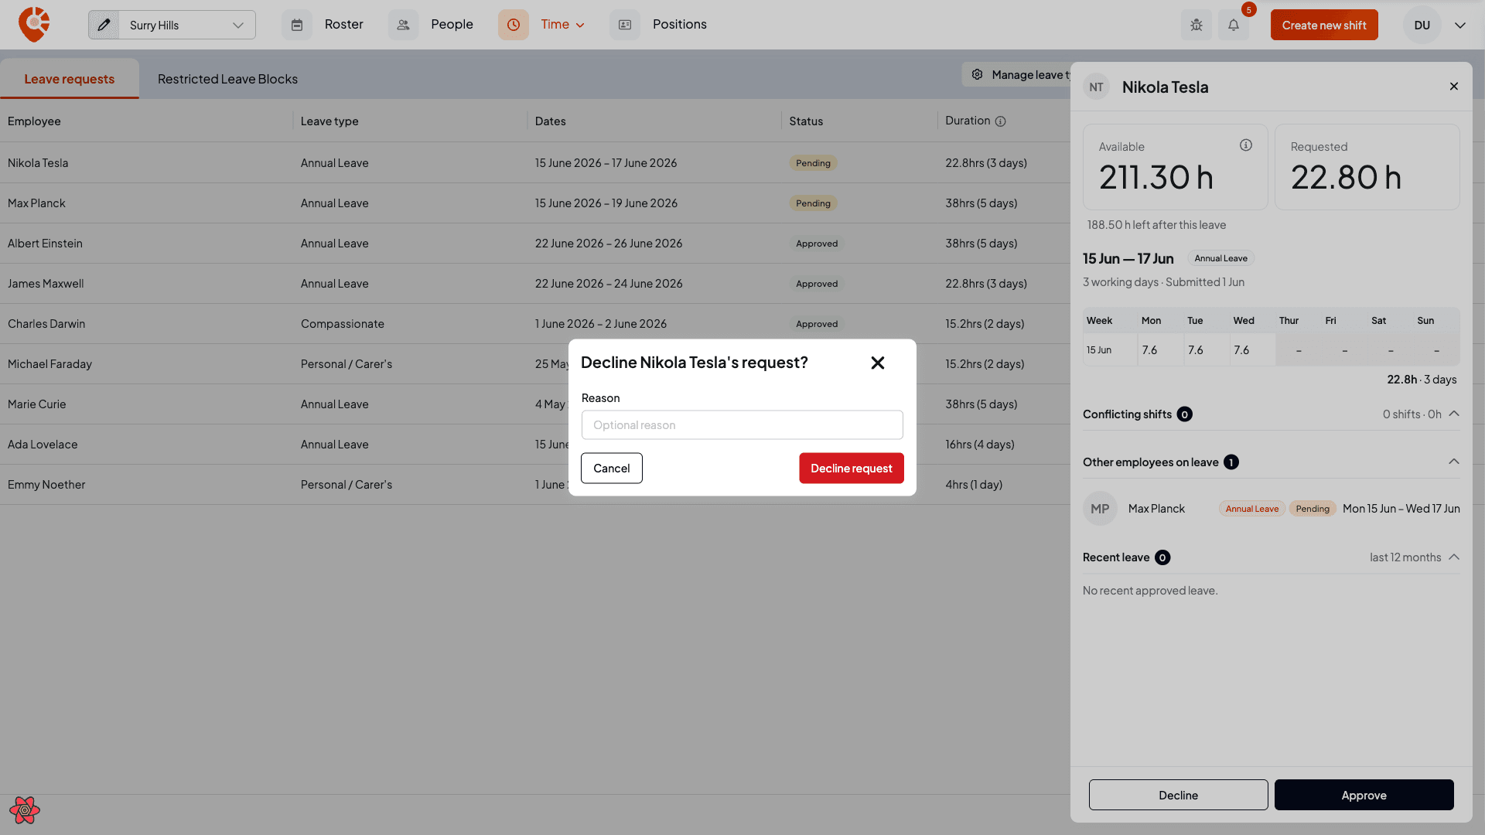
Task: Go to the People section
Action: (x=452, y=25)
